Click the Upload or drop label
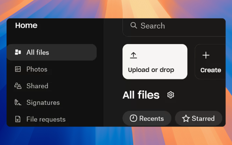The width and height of the screenshot is (232, 145). click(x=151, y=70)
